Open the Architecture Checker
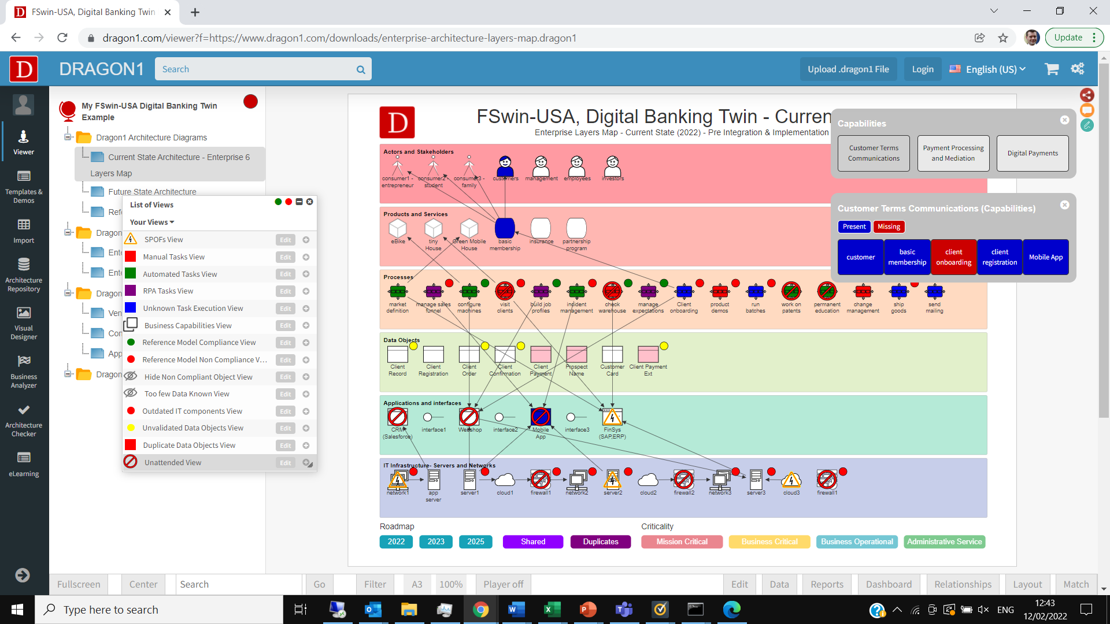 pyautogui.click(x=24, y=421)
